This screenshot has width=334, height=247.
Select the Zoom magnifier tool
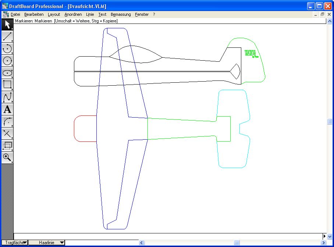tap(7, 158)
